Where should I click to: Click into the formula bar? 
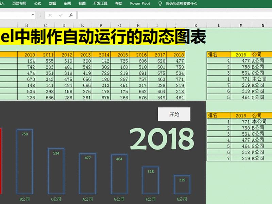tap(175, 15)
